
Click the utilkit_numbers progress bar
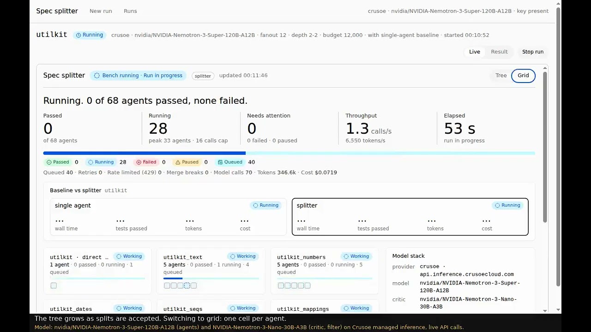click(x=325, y=279)
